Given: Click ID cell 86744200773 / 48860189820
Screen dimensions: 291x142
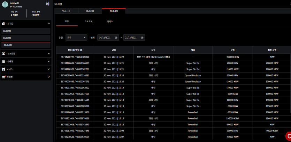Looking at the screenshot, I should [75, 57].
